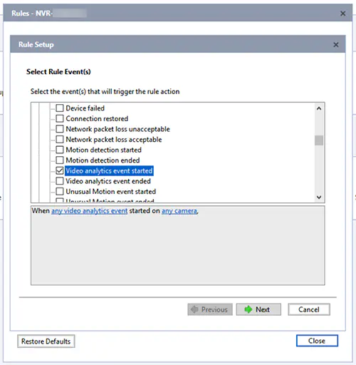Enable the Connection restored event
Image resolution: width=356 pixels, height=365 pixels.
[60, 118]
